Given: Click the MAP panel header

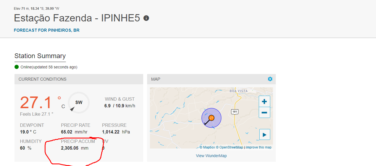Looking at the screenshot, I should [156, 79].
